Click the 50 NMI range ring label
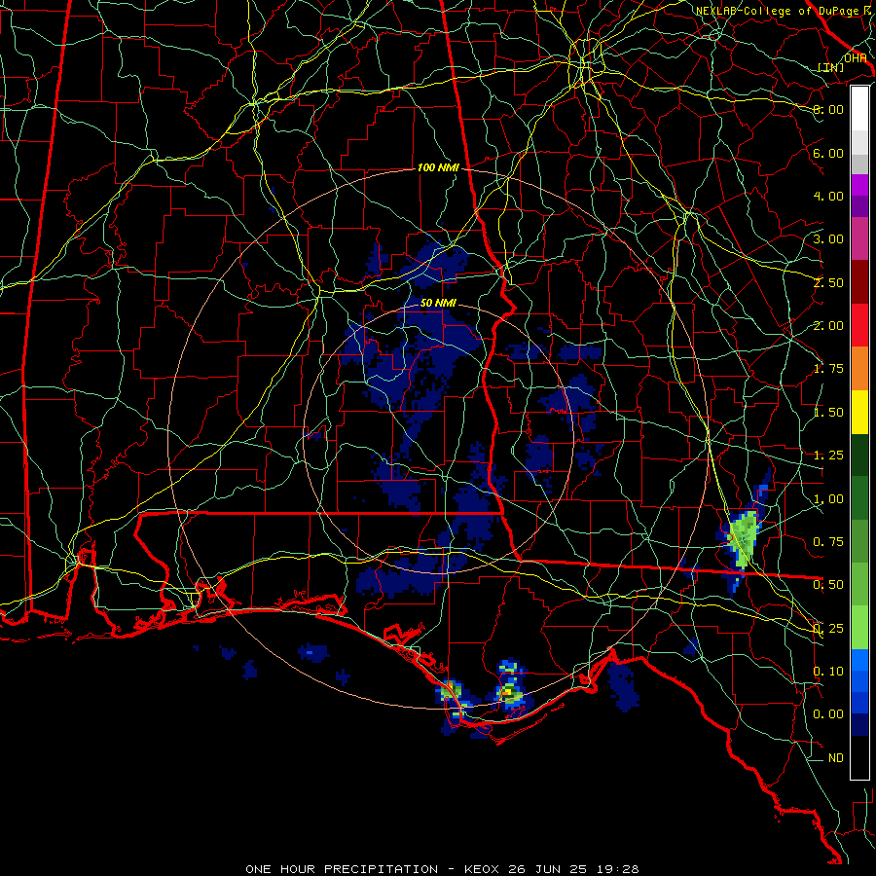 click(x=438, y=303)
